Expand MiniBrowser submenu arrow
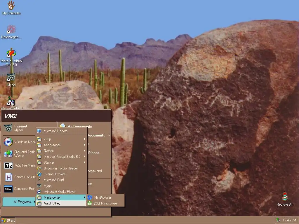 (x=84, y=197)
